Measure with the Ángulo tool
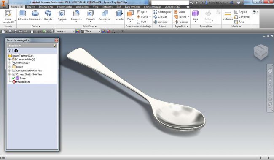The width and height of the screenshot is (274, 160). tap(241, 12)
